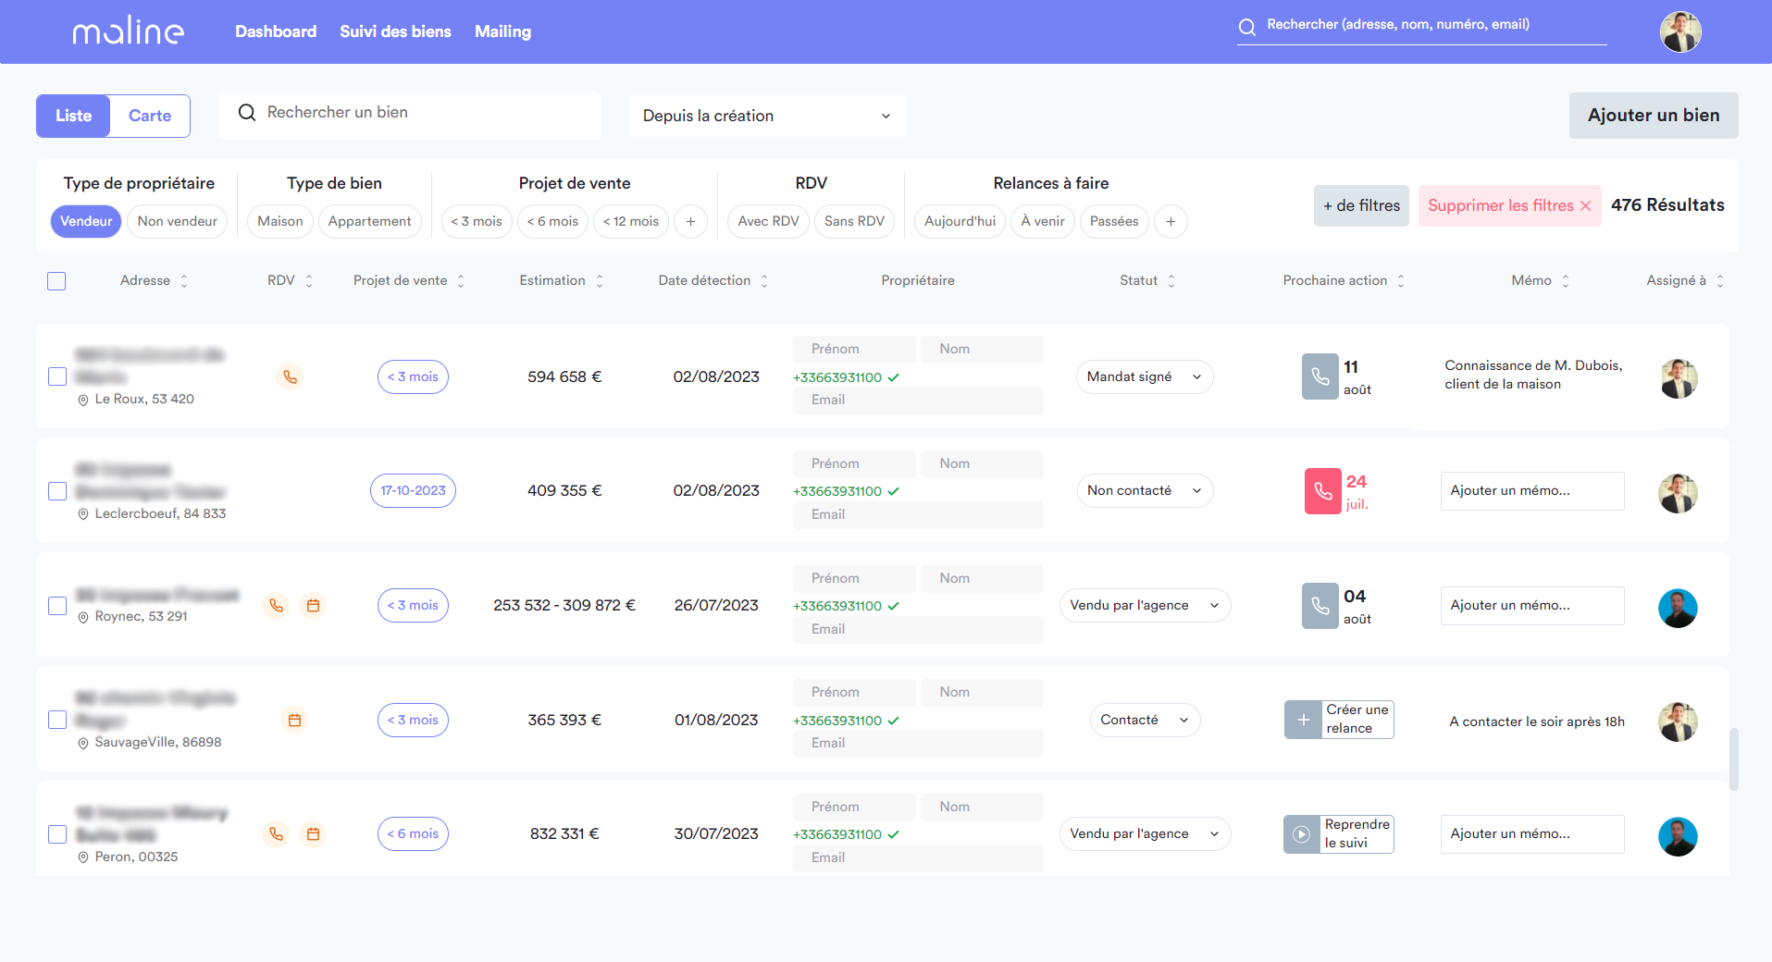1772x962 pixels.
Task: Open the Depuis la création date dropdown
Action: (766, 116)
